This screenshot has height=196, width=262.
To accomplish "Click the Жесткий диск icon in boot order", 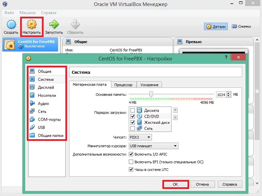I will pos(139,122).
